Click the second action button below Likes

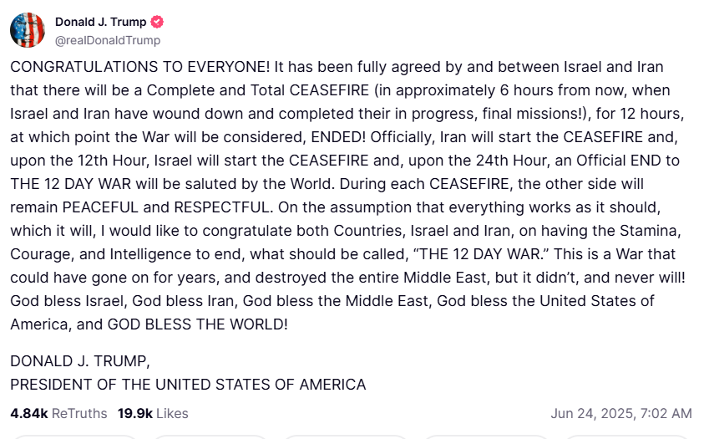click(x=211, y=436)
